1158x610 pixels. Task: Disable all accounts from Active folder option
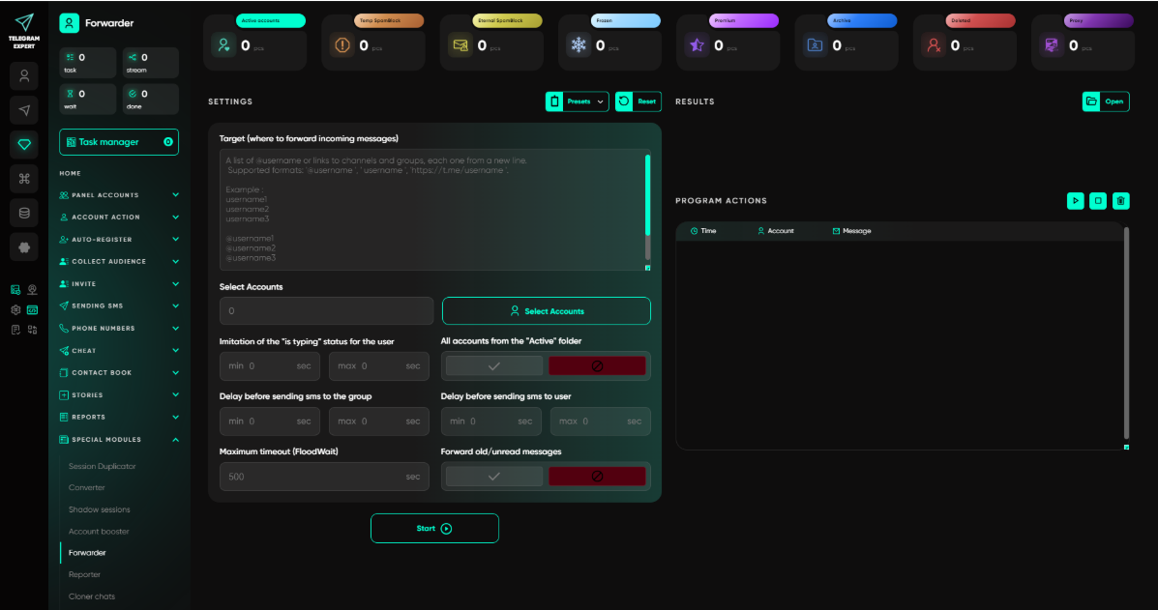pyautogui.click(x=597, y=365)
